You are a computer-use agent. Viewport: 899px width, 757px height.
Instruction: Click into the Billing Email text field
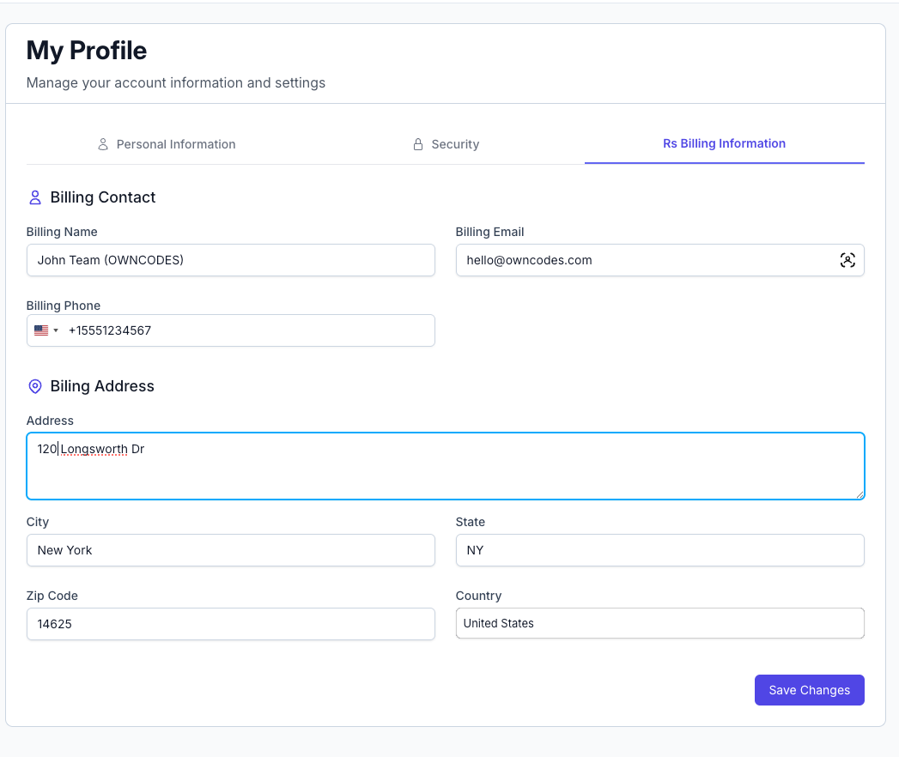644,260
